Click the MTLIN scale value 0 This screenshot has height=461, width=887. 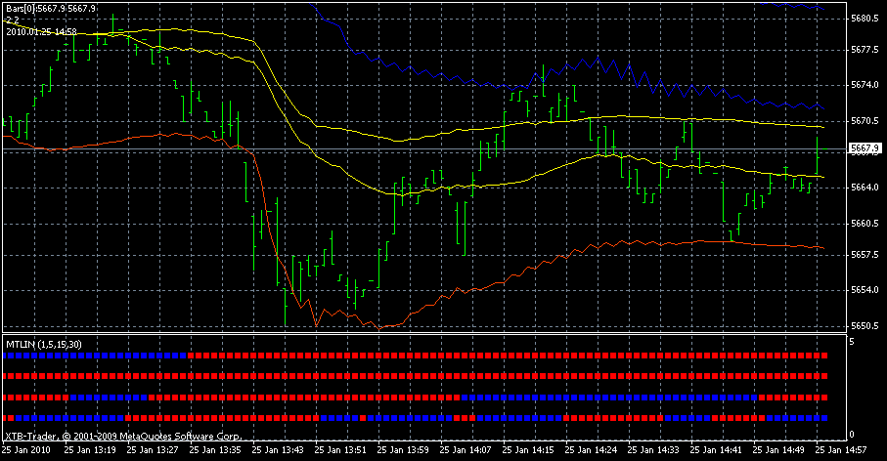[x=852, y=435]
